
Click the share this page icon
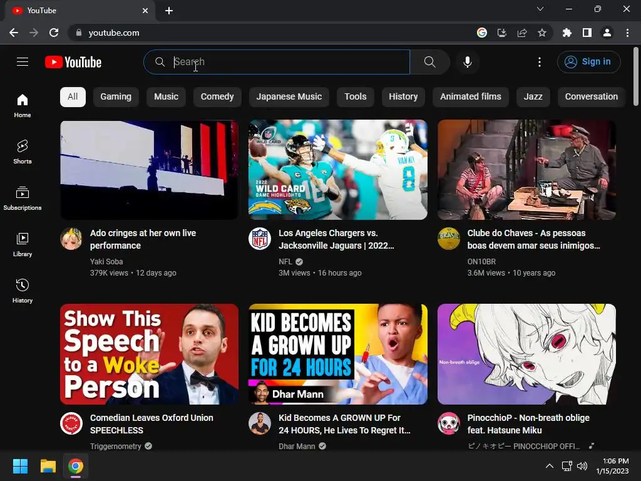point(522,33)
